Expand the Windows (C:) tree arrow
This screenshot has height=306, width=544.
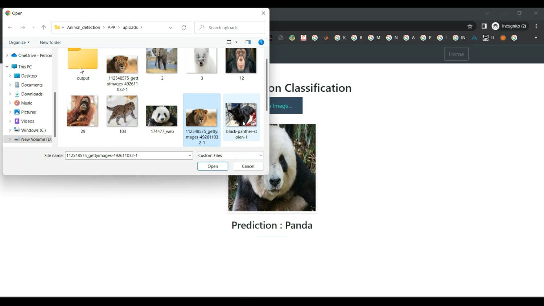pyautogui.click(x=10, y=130)
